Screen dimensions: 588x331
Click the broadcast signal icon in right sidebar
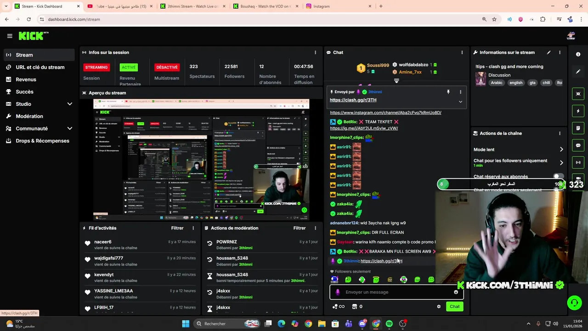pos(578,162)
